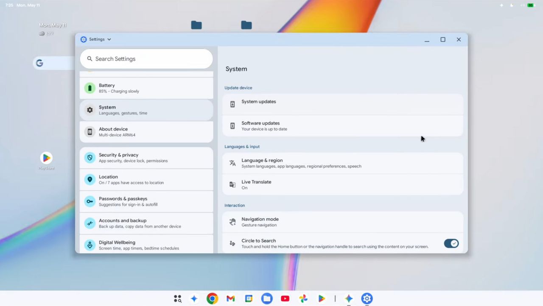Open the right folder on the desktop
The image size is (543, 306).
(x=246, y=25)
